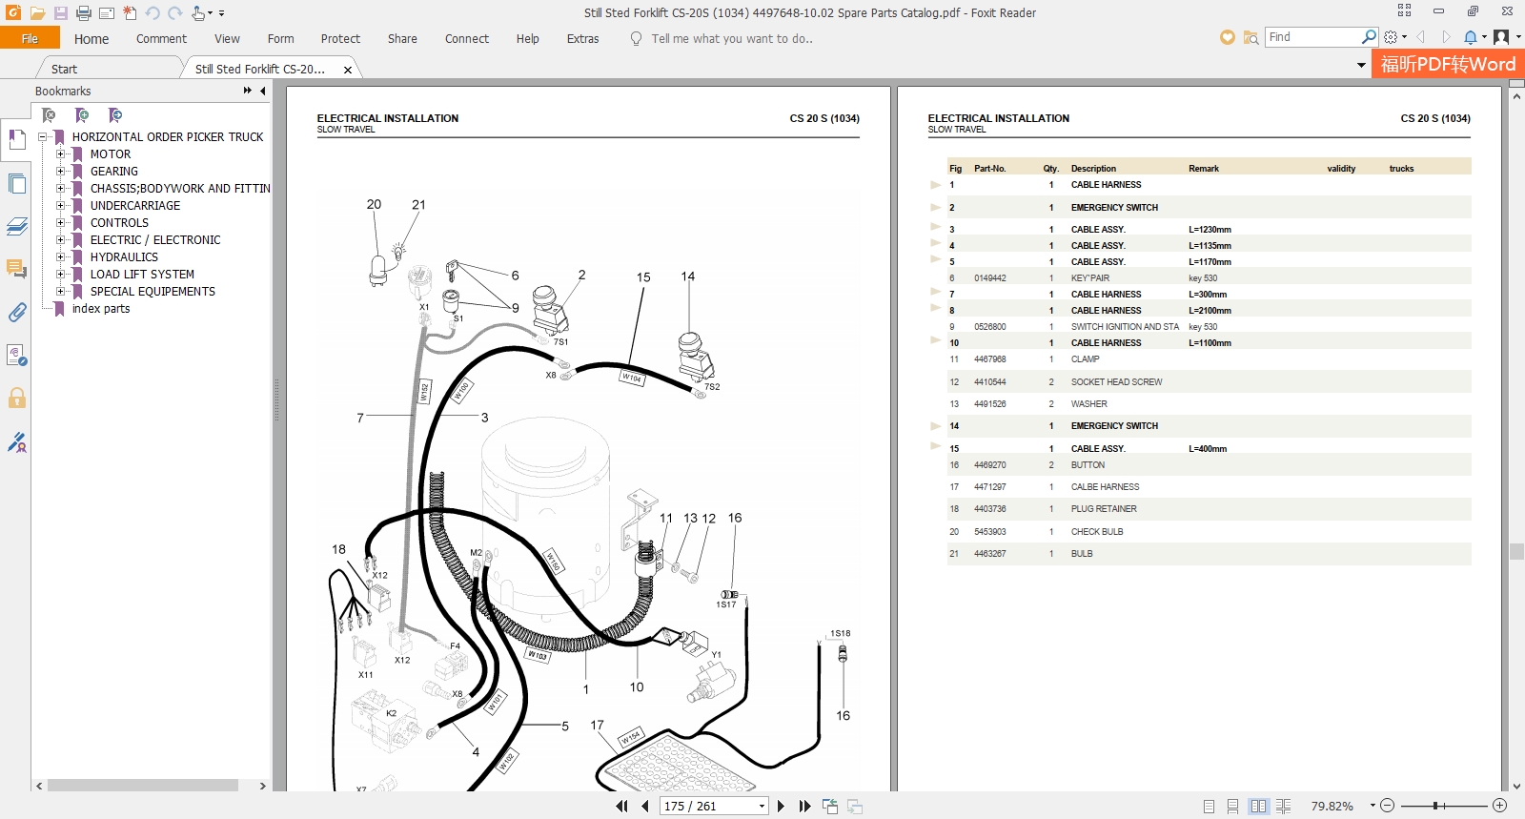Open the Layers panel in the sidebar

click(17, 226)
